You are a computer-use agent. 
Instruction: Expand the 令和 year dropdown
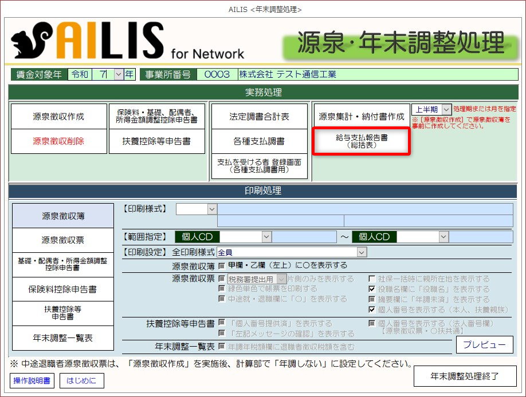click(x=119, y=74)
